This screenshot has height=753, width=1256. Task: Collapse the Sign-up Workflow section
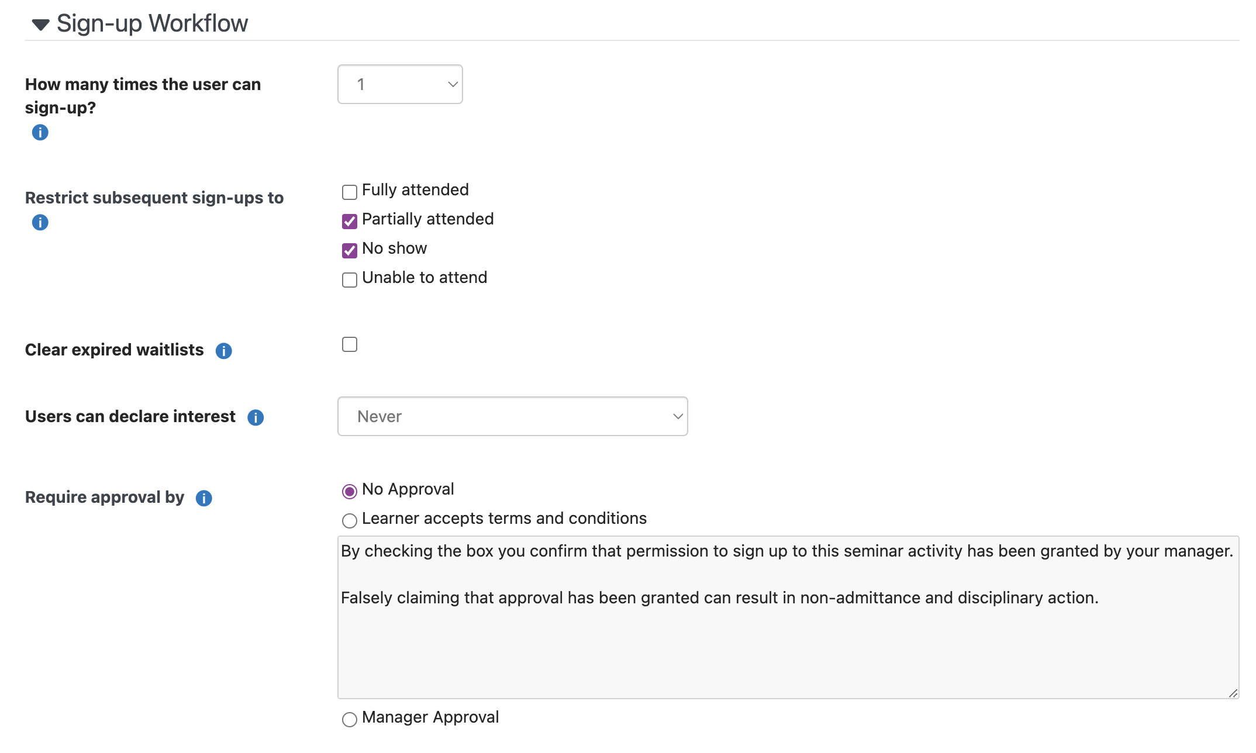coord(40,25)
